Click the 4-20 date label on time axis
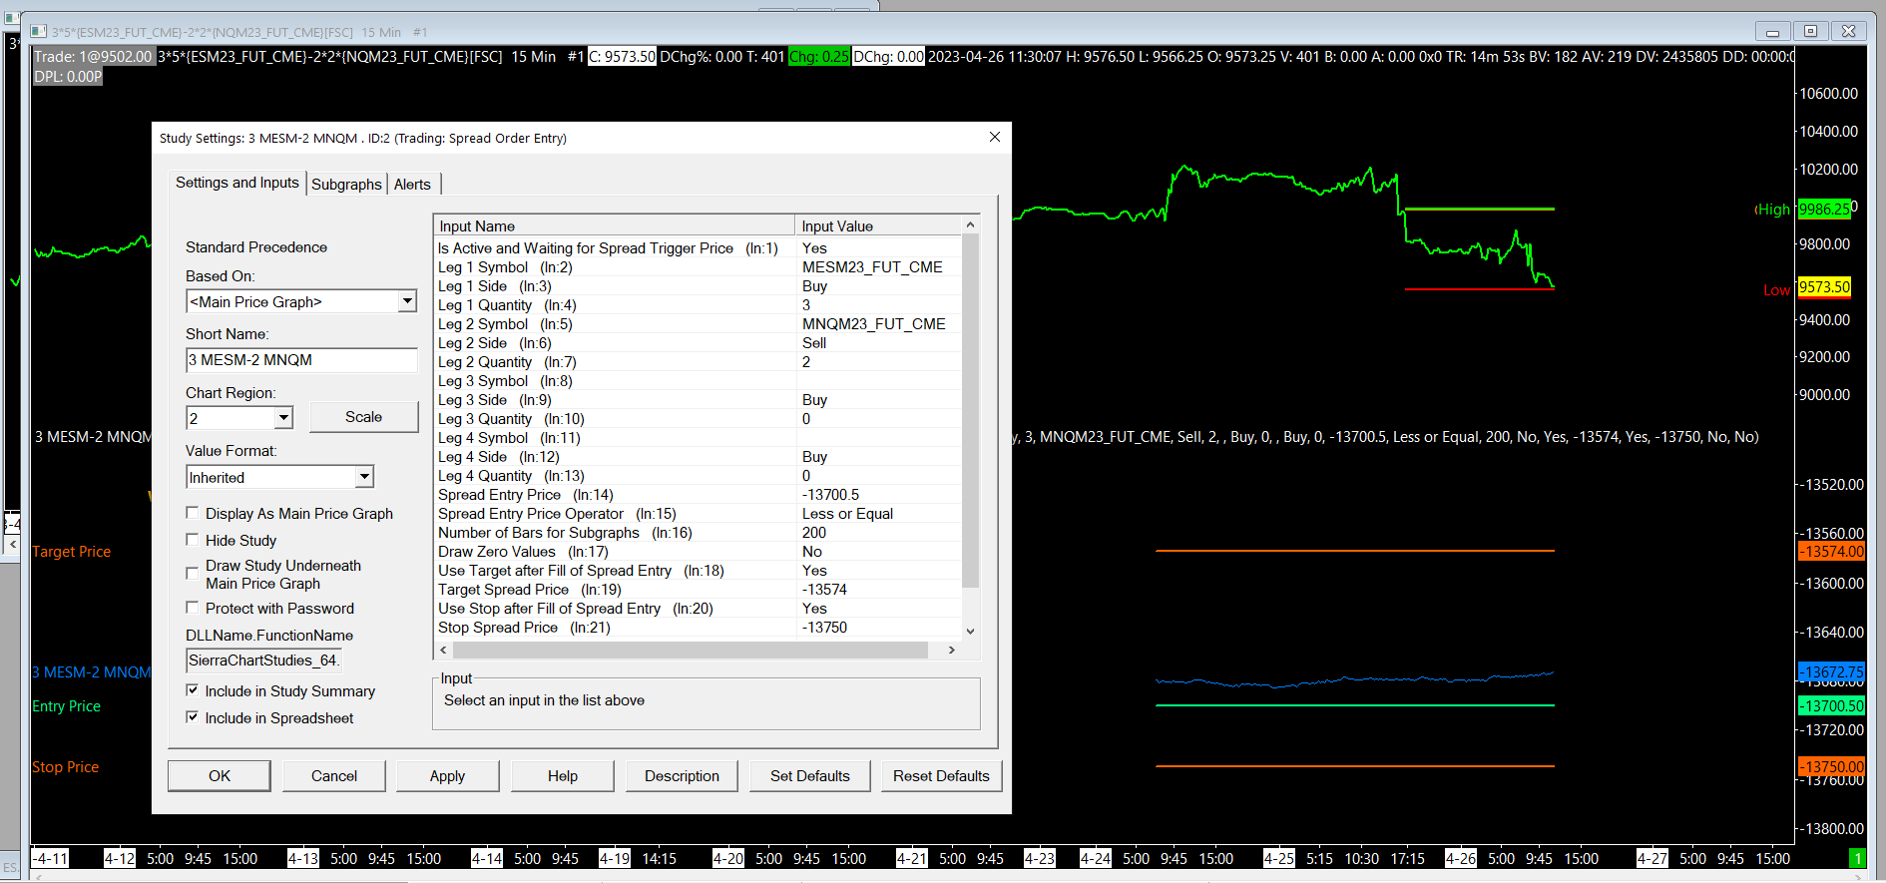Viewport: 1886px width, 883px height. (x=728, y=858)
